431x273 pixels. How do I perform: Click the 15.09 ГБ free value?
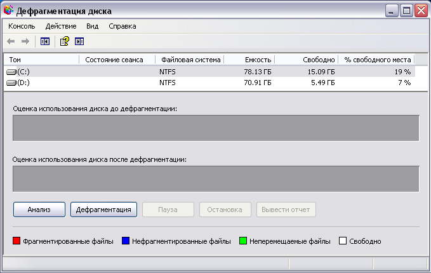[321, 72]
